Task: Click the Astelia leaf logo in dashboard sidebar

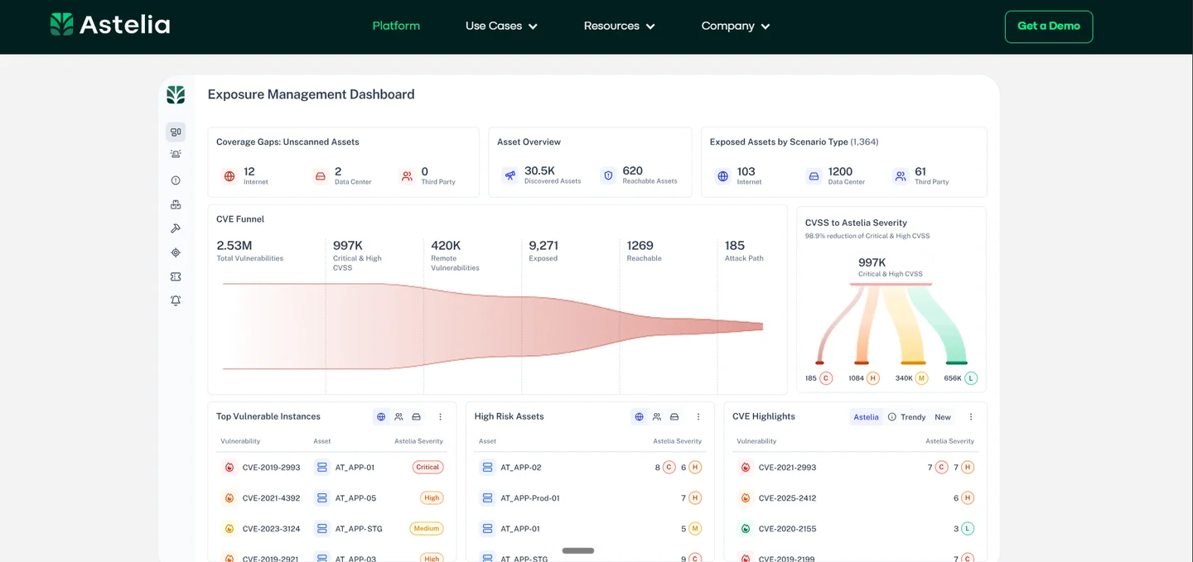Action: click(x=176, y=95)
